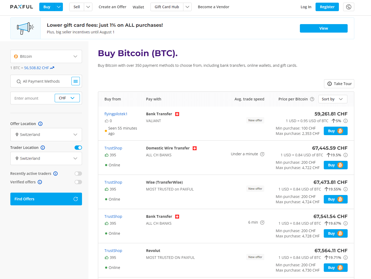
Task: Click the Log In link
Action: [x=306, y=7]
